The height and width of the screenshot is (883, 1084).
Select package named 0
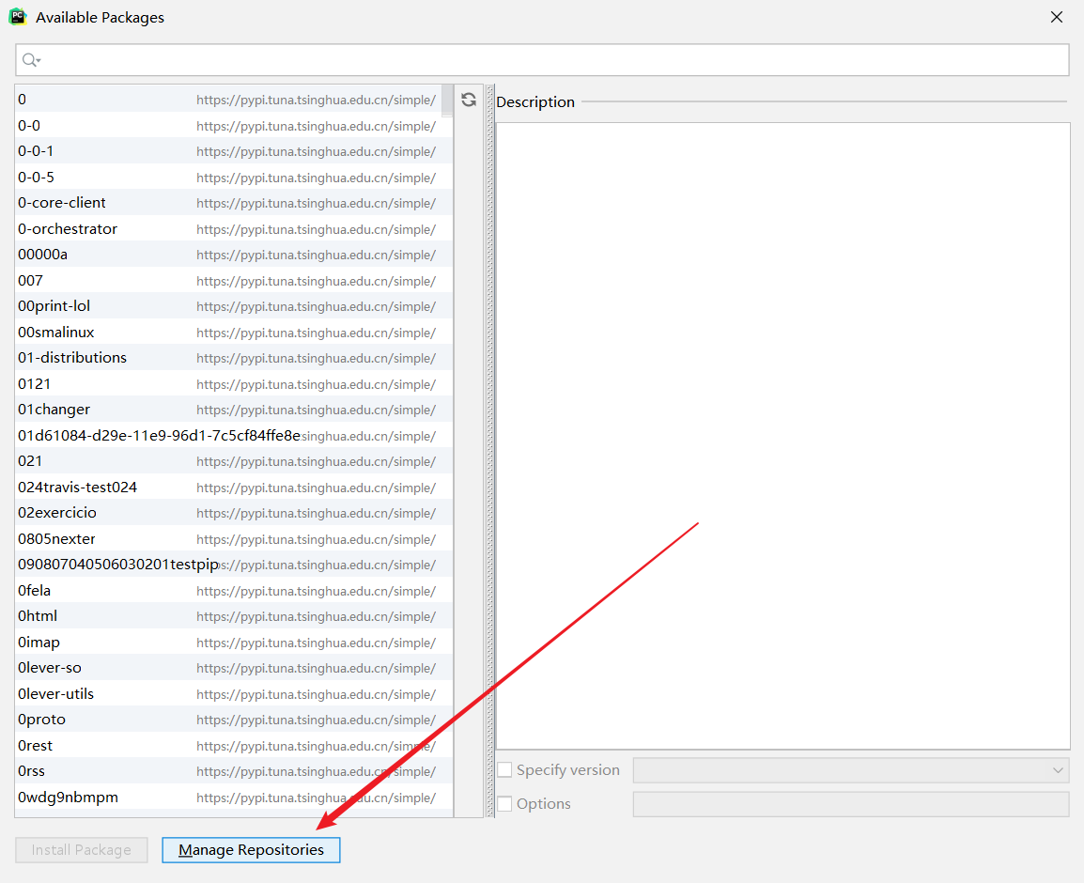tap(234, 100)
